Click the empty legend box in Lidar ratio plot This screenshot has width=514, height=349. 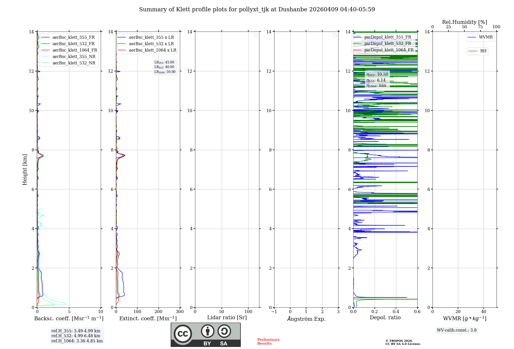tap(255, 35)
